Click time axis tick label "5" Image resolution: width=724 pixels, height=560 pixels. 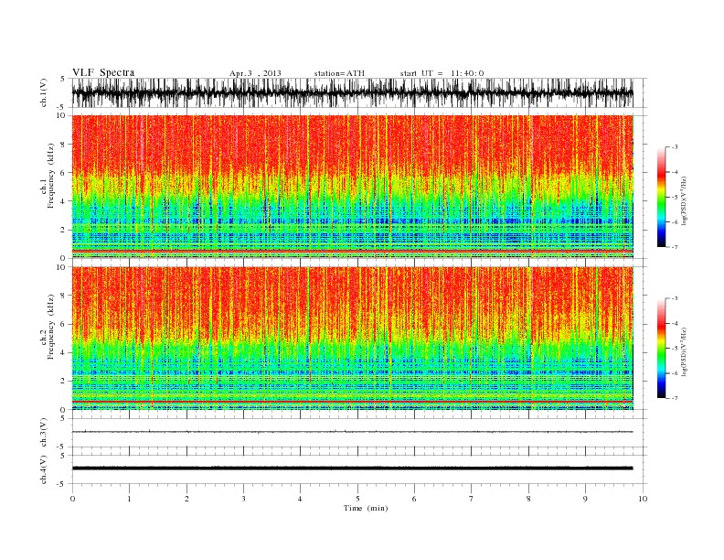(357, 499)
